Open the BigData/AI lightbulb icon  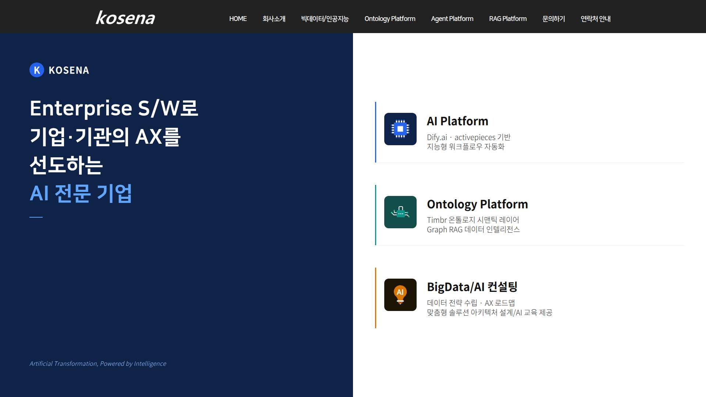pos(400,295)
